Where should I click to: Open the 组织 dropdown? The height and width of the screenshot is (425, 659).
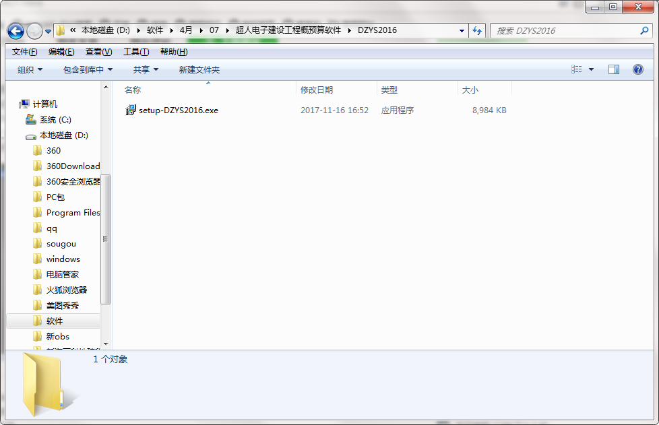[x=30, y=70]
